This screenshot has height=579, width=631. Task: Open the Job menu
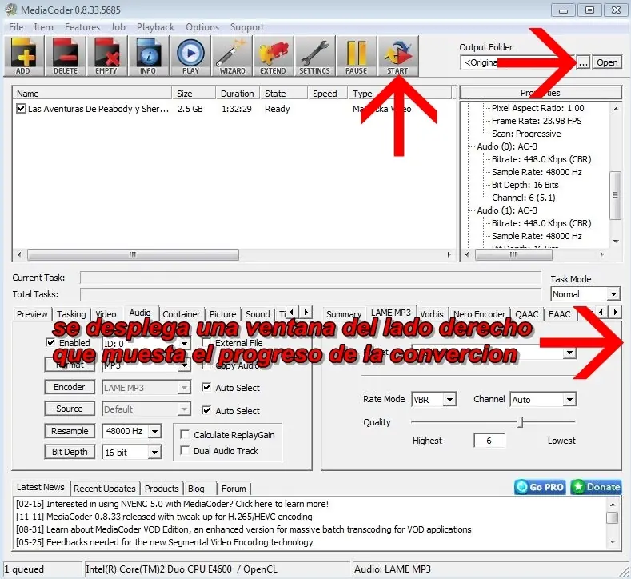[x=118, y=27]
